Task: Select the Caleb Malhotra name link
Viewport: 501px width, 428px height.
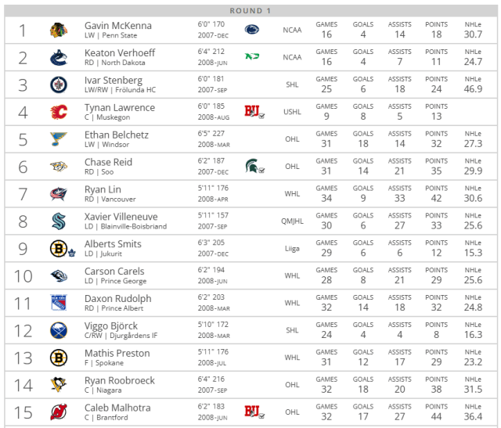Action: coord(119,408)
